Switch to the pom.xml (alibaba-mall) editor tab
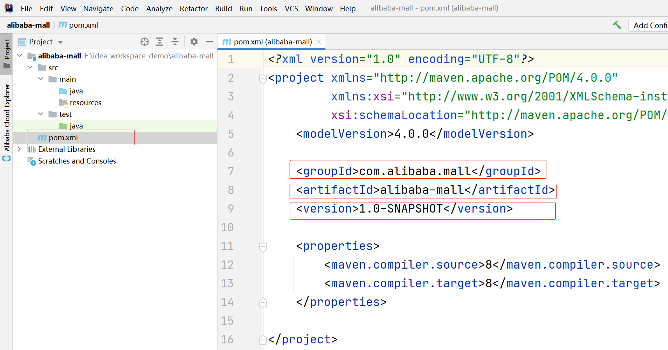 (272, 42)
